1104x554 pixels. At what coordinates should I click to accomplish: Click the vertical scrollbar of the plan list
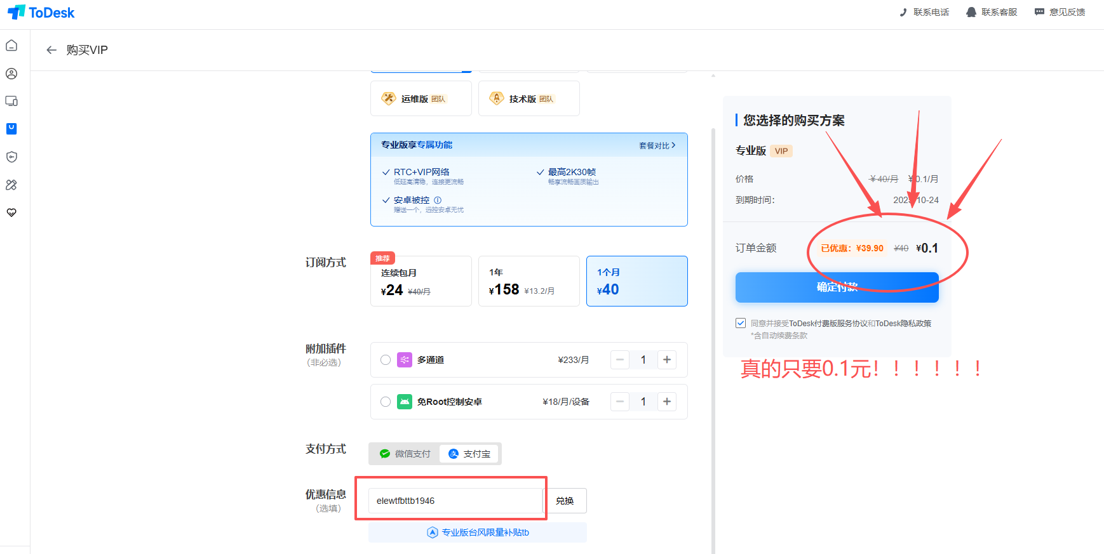[713, 340]
